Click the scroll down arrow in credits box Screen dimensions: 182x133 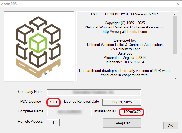[x=175, y=78]
